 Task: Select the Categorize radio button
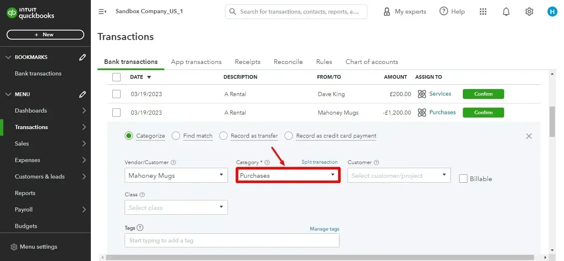point(129,136)
